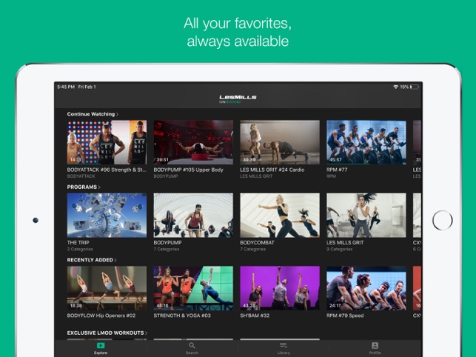The height and width of the screenshot is (357, 476).
Task: Play STRENGTH & YOGA #03 thumbnail
Action: [193, 288]
